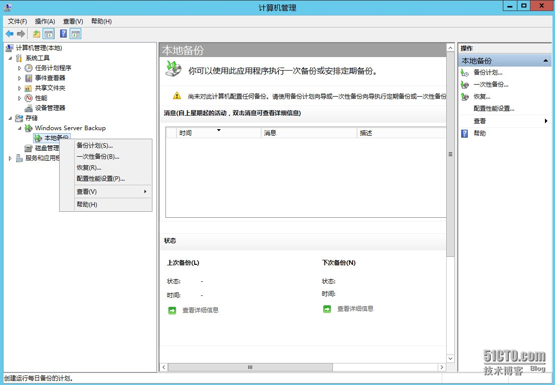The image size is (555, 385).
Task: Collapse the 本地备份 actions section arrow
Action: tap(545, 61)
